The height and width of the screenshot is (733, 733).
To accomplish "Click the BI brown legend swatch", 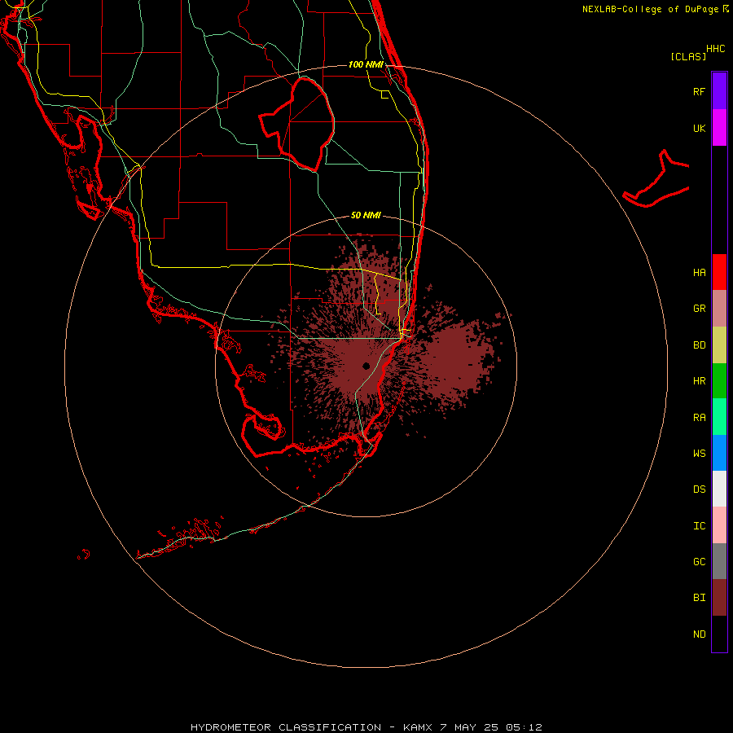I will (x=719, y=598).
